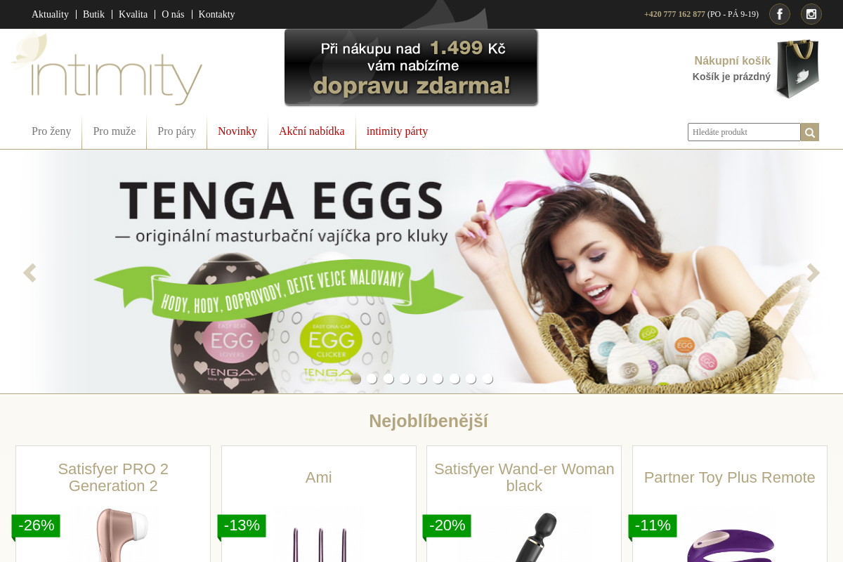Focus the Hledáte produkt search field
The width and height of the screenshot is (843, 562).
(744, 132)
